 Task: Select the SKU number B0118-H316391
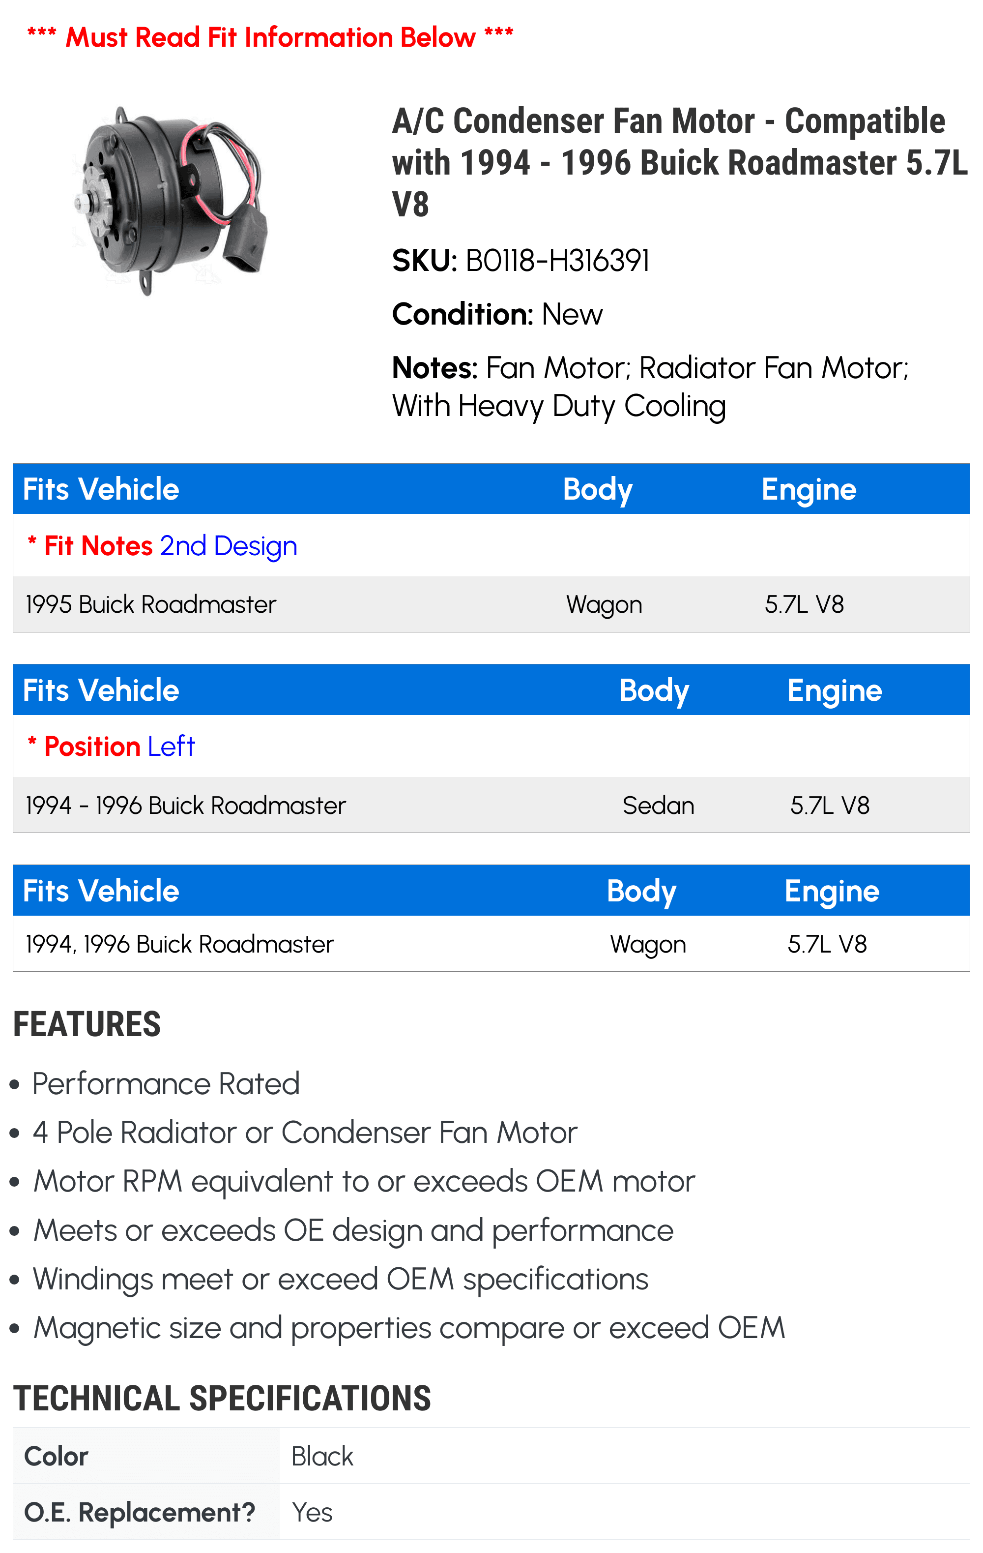point(557,261)
